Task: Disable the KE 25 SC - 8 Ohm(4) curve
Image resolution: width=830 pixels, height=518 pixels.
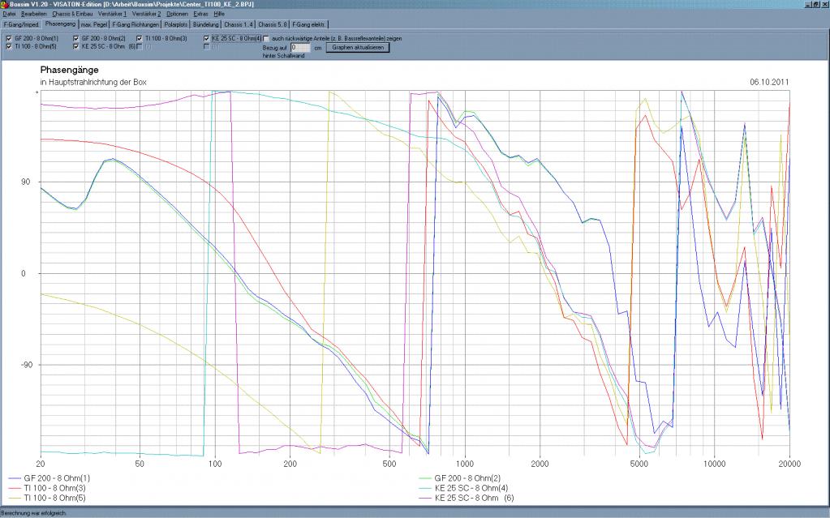Action: point(206,38)
